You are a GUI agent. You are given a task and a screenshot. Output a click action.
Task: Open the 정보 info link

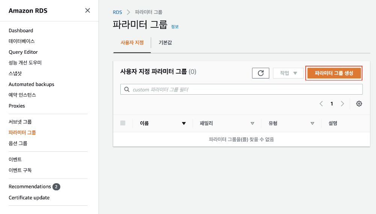pos(175,27)
